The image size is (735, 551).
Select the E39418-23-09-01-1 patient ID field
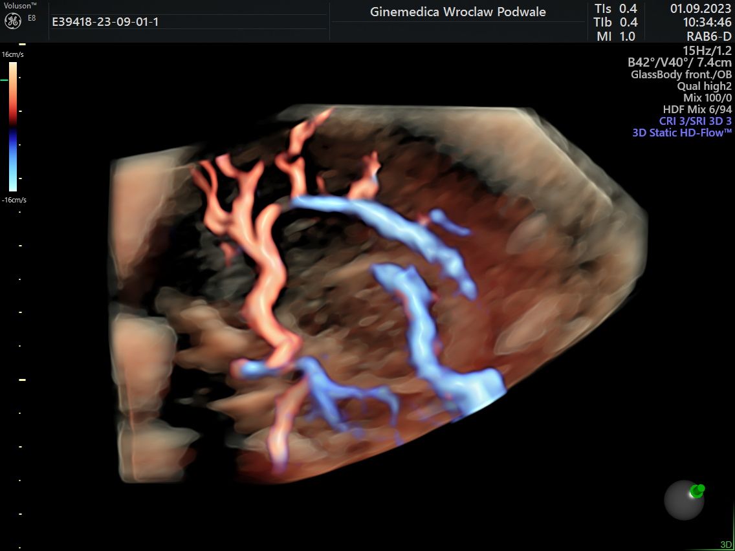point(105,22)
